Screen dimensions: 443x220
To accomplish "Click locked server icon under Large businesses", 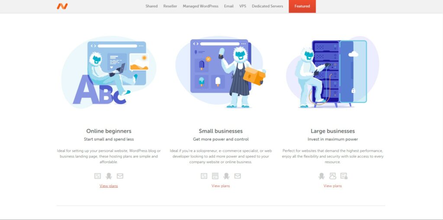I will coord(344,176).
